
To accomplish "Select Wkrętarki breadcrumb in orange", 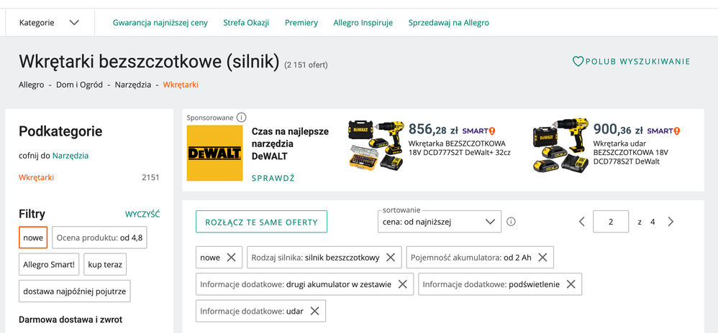I will [x=181, y=85].
